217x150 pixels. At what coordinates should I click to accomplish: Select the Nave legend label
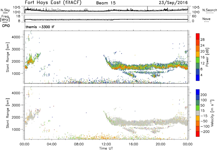(206, 19)
